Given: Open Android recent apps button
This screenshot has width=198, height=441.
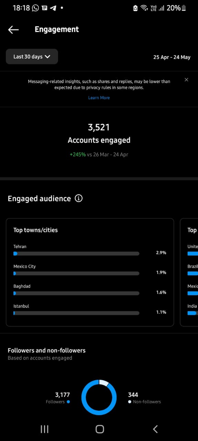Looking at the screenshot, I should click(44, 429).
